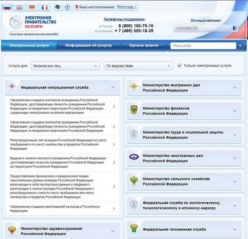Click the red location pin icon
This screenshot has width=248, height=239.
coord(76,7)
